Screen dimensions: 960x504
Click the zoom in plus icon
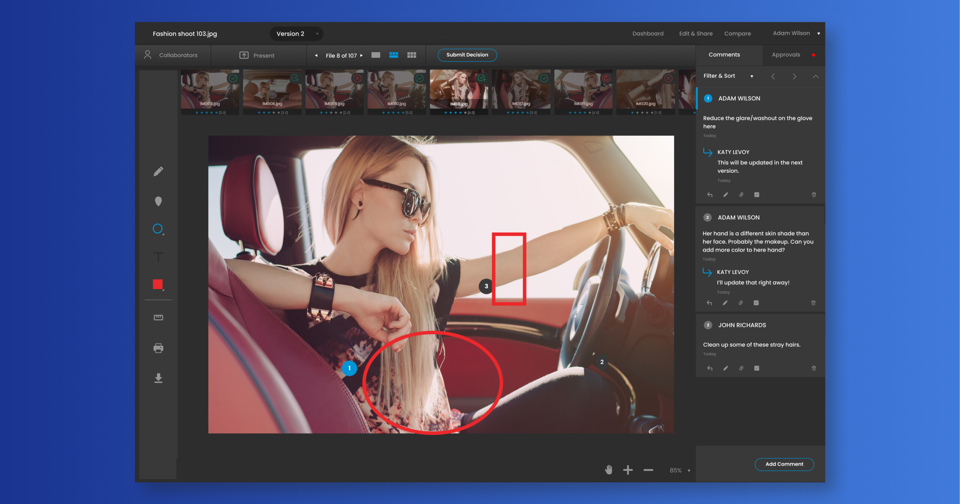tap(628, 470)
